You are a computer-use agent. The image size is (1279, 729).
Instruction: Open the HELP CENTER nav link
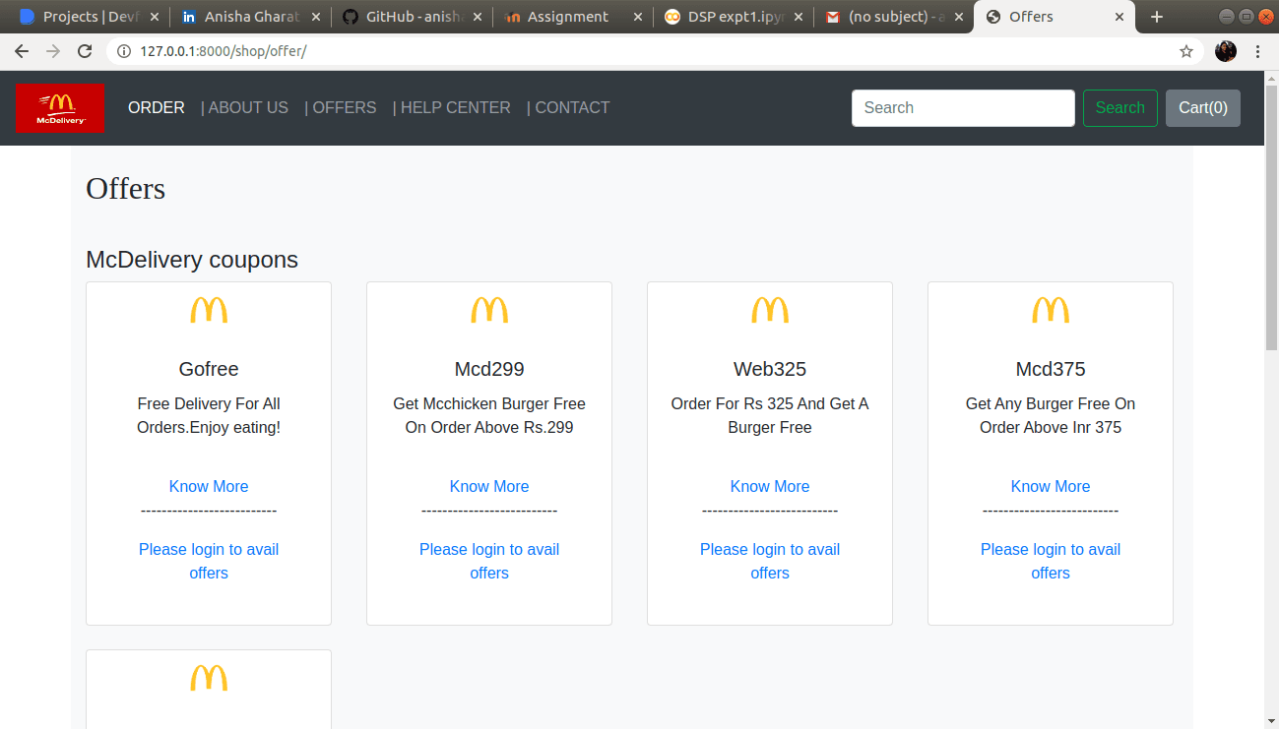pos(452,108)
